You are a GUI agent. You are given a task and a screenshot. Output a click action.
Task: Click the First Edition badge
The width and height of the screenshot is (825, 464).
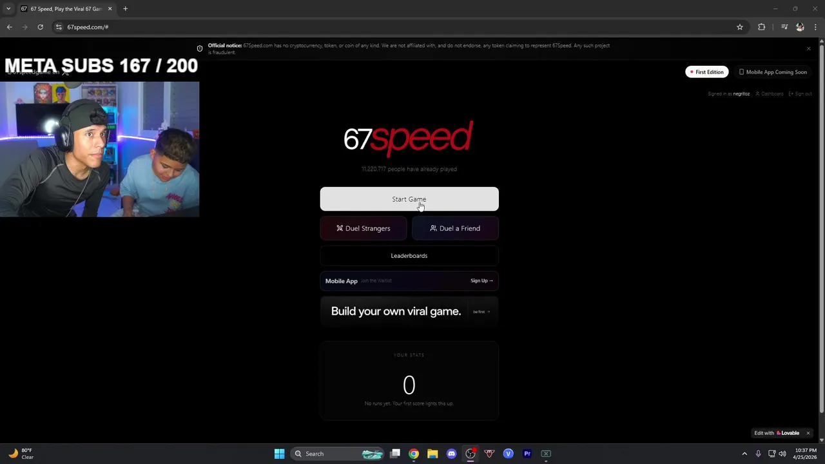[707, 72]
